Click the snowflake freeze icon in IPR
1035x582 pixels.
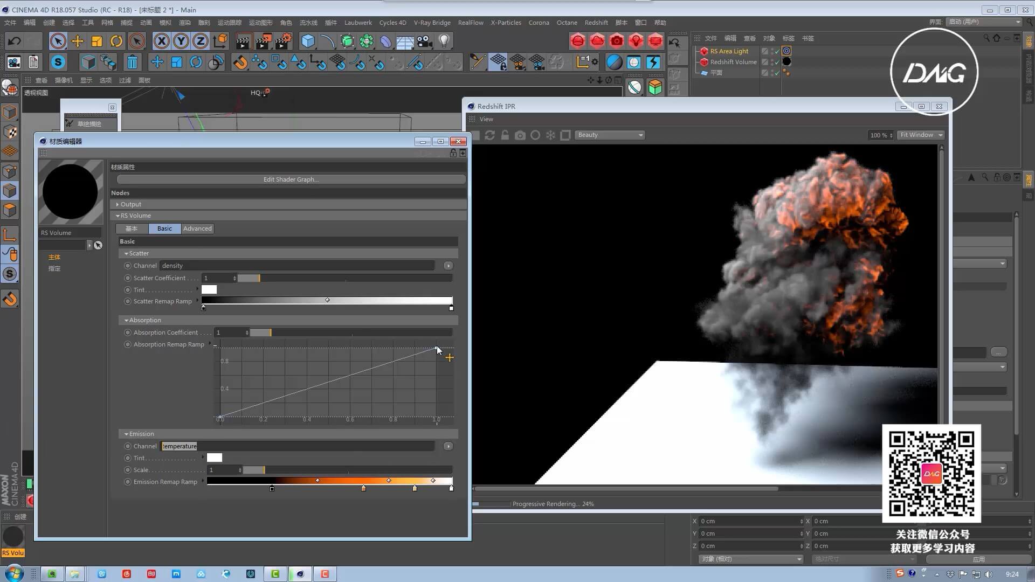(x=550, y=135)
